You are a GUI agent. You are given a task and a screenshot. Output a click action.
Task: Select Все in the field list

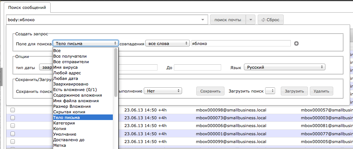click(x=83, y=51)
